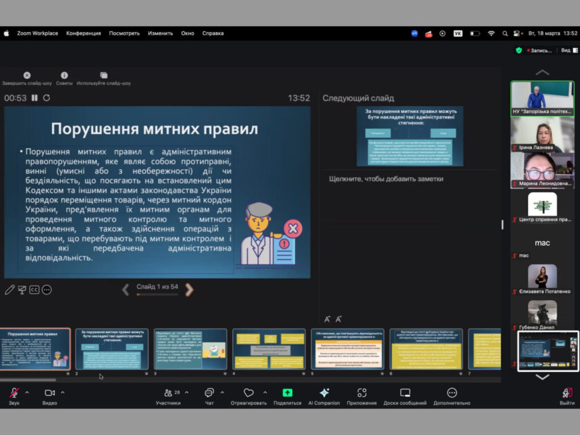
Task: Expand reactions arrow next to Отреагировать
Action: (265, 392)
